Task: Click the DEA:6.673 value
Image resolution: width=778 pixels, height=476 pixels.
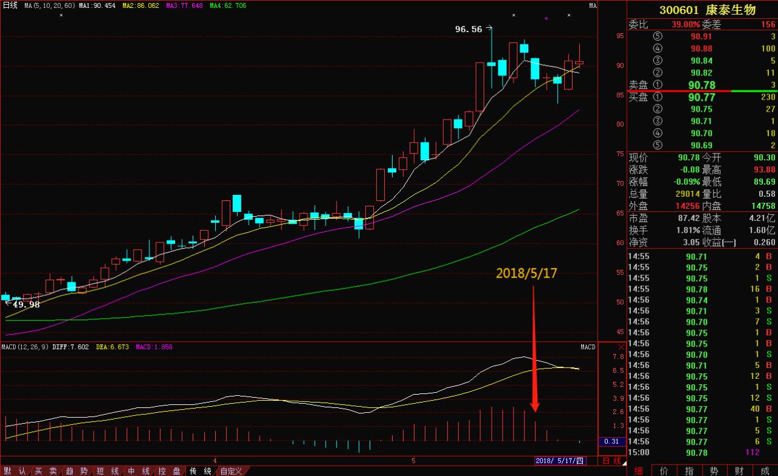Action: [111, 347]
